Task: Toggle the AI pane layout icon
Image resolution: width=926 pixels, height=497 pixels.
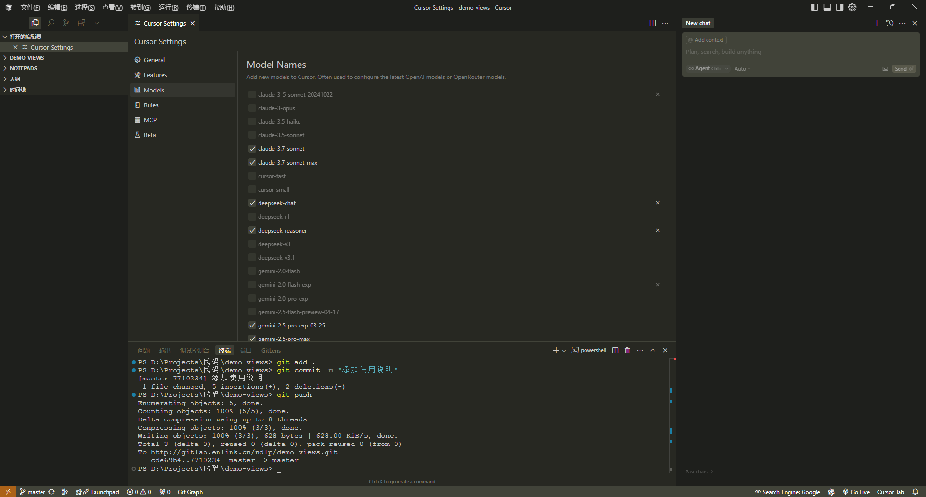Action: point(840,7)
